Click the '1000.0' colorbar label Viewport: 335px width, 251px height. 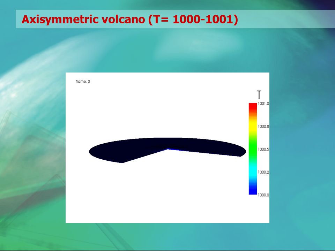coord(263,195)
